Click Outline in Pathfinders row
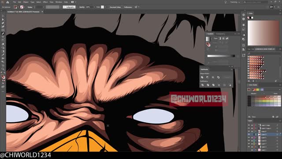This screenshot has width=282, height=159. (224, 85)
